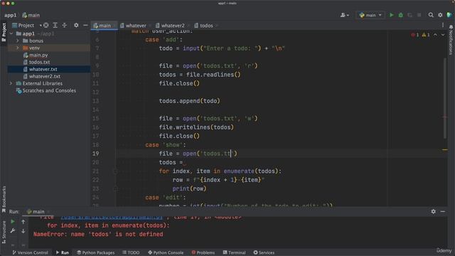Navigate down the stack trace arrow
The image size is (455, 256).
pyautogui.click(x=23, y=231)
